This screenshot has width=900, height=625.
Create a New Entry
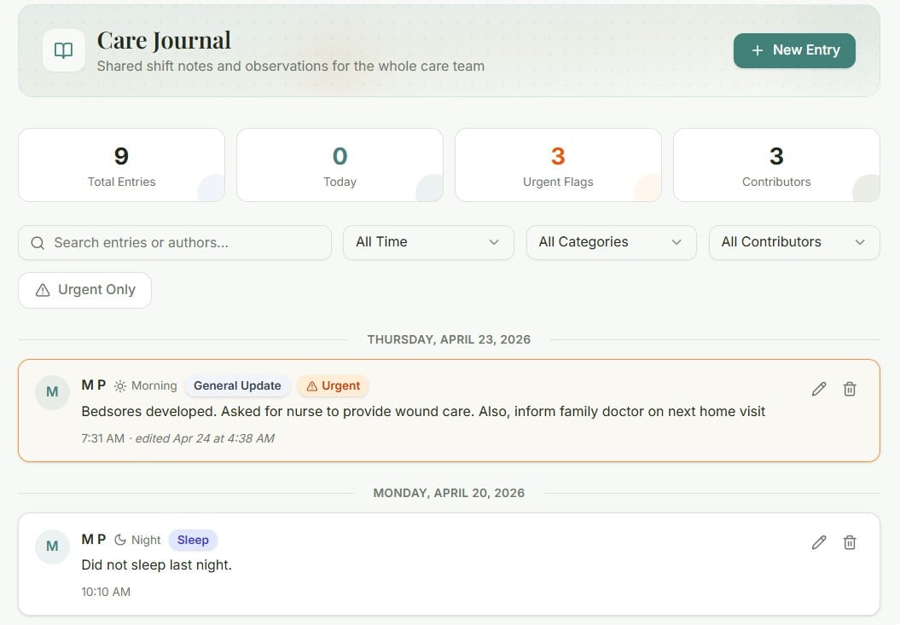pos(794,50)
